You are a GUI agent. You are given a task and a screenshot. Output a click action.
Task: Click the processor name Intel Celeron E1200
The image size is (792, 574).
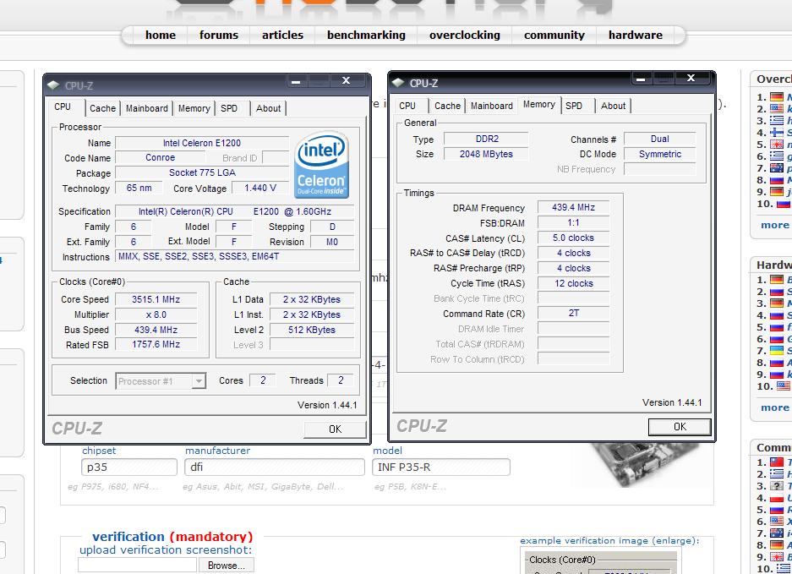click(201, 143)
